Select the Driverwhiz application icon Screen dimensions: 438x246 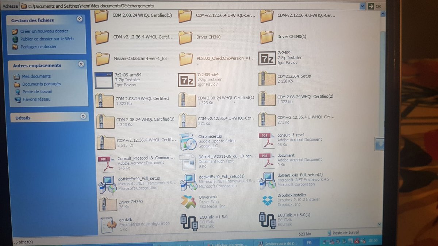pos(189,202)
